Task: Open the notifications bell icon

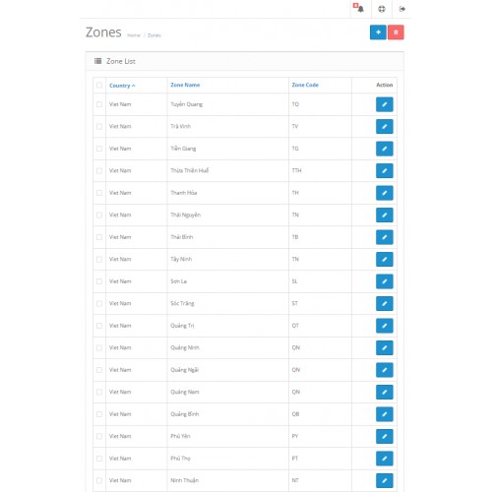Action: coord(359,8)
